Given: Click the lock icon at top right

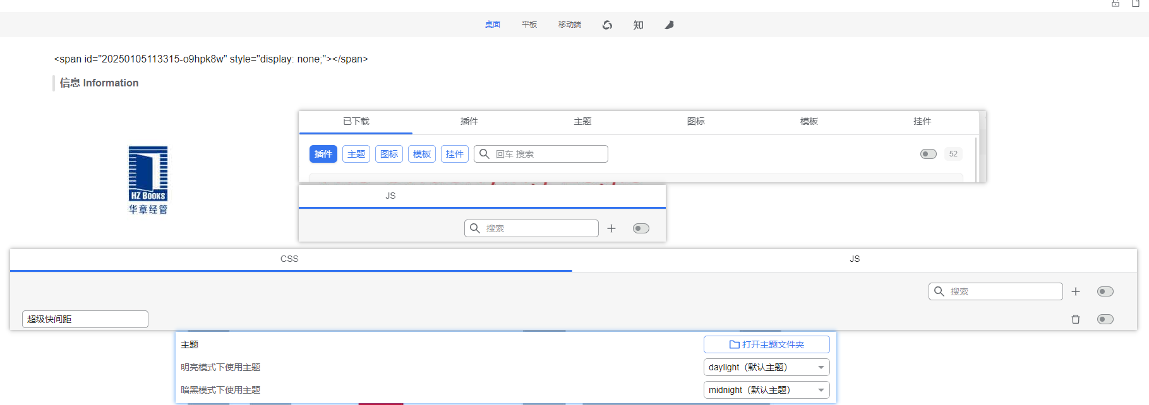Looking at the screenshot, I should 1116,3.
